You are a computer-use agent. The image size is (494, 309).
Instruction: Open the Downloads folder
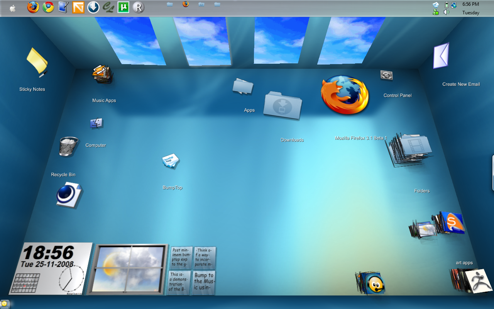[283, 105]
